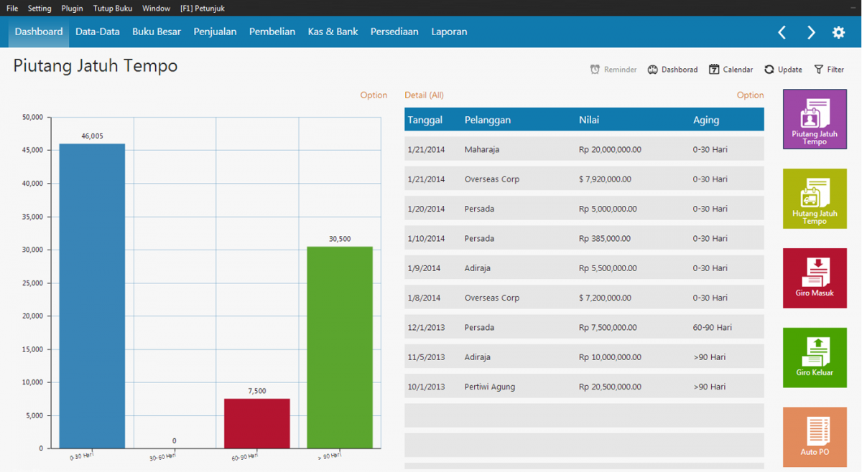Open the settings gear icon

838,32
